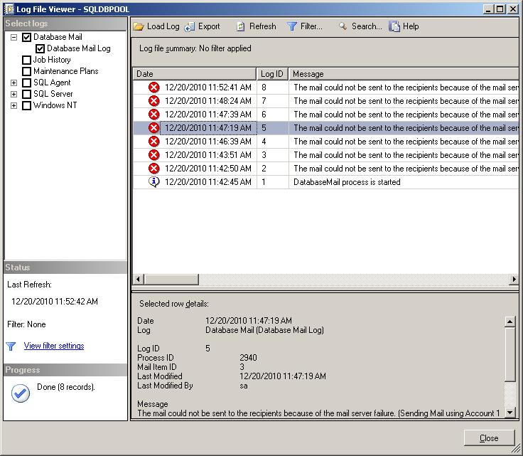The width and height of the screenshot is (523, 456).
Task: Open the Filter funnel icon
Action: click(292, 26)
